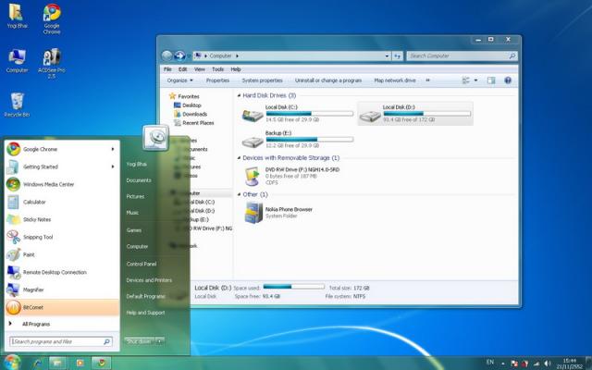
Task: Select Nokia Phone Browser icon
Action: (x=253, y=213)
